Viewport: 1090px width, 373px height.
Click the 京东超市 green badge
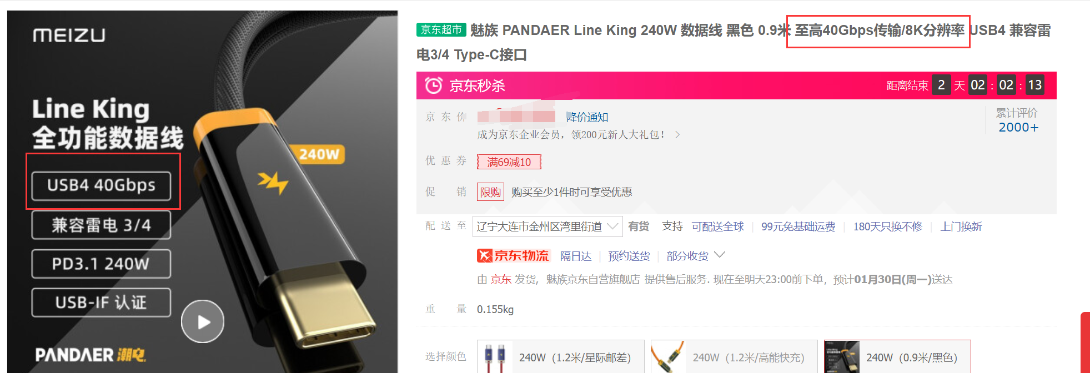pos(441,30)
